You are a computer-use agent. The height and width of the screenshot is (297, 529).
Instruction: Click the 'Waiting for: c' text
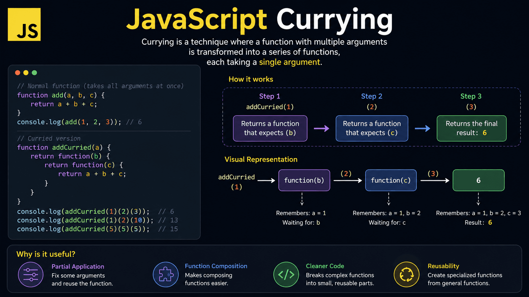(387, 223)
